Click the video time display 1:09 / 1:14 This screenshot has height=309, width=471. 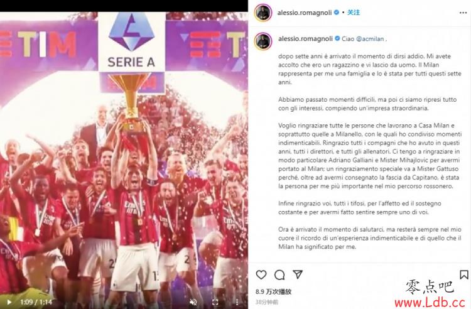click(36, 302)
